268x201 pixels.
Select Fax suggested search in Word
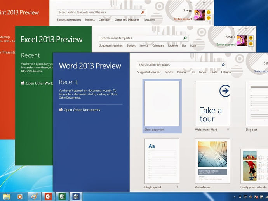click(x=193, y=72)
